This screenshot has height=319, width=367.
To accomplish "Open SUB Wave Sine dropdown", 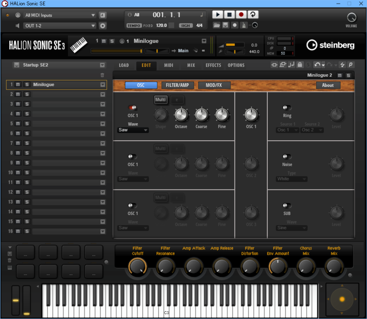I will pos(291,228).
